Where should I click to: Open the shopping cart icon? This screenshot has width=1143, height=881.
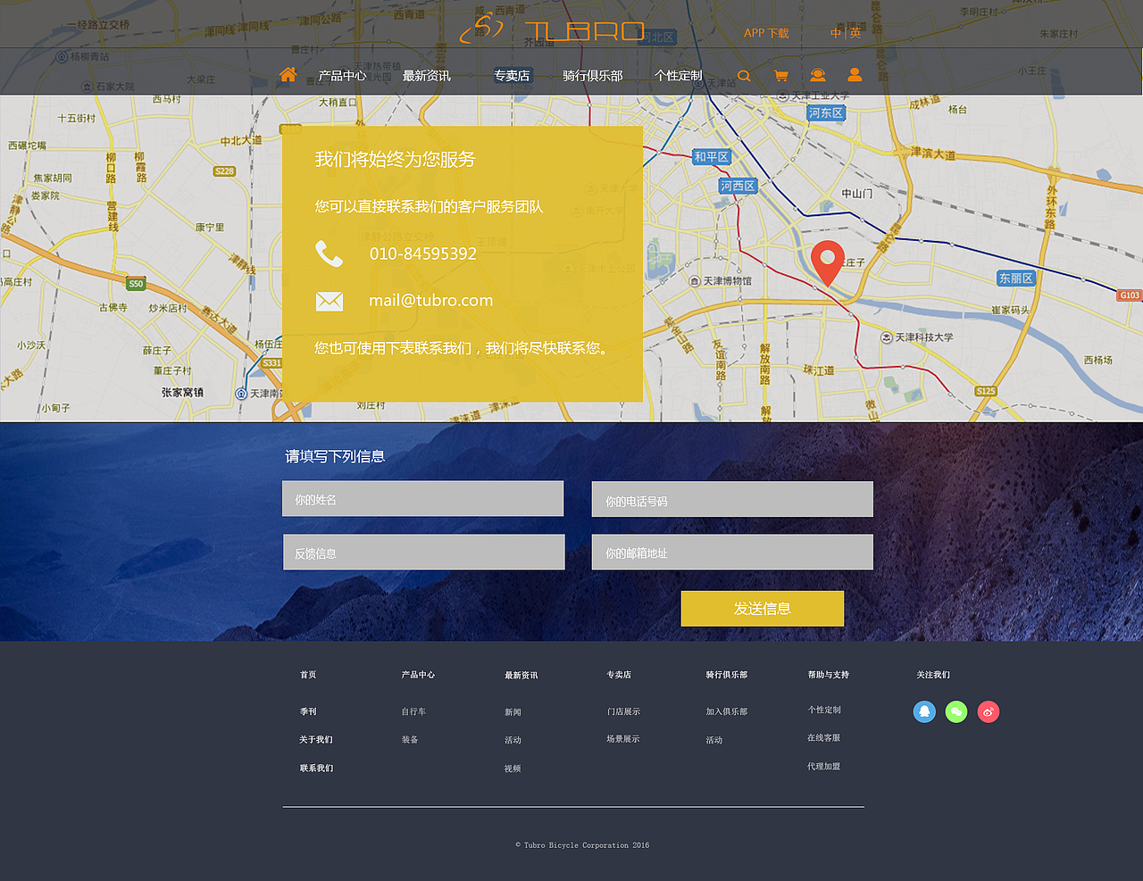tap(781, 76)
